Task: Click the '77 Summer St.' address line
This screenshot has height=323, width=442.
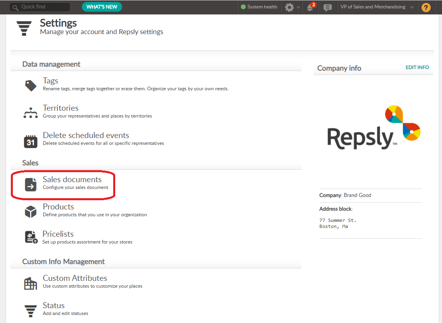Action: (338, 220)
